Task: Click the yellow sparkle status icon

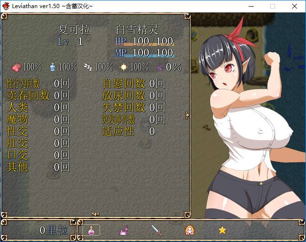Action: click(x=124, y=67)
